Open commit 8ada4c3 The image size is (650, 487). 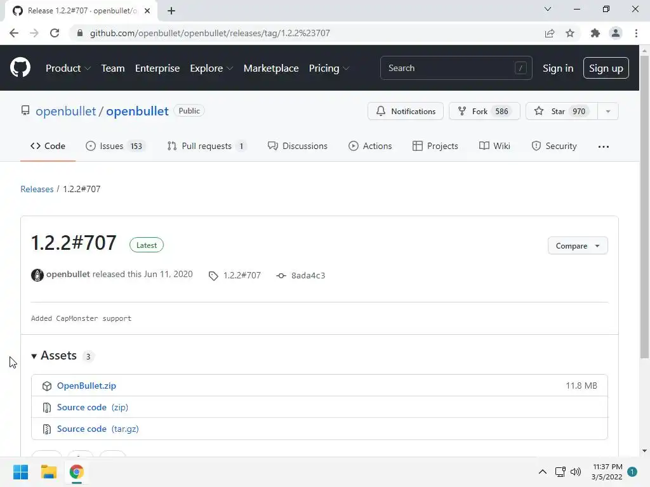point(308,275)
